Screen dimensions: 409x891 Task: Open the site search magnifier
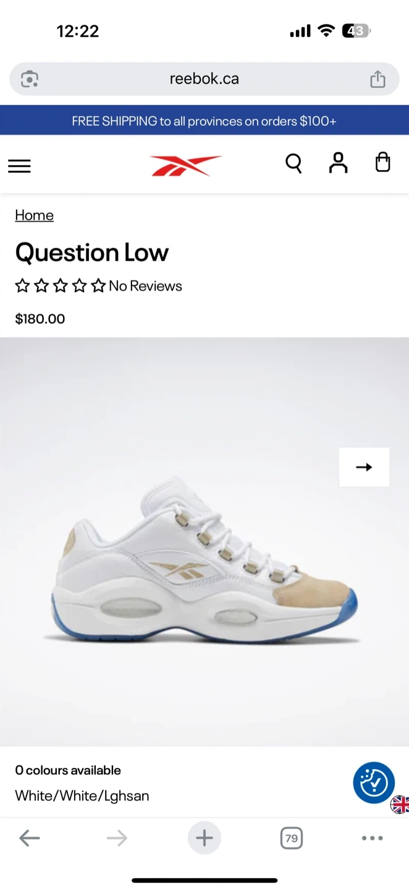pos(293,163)
